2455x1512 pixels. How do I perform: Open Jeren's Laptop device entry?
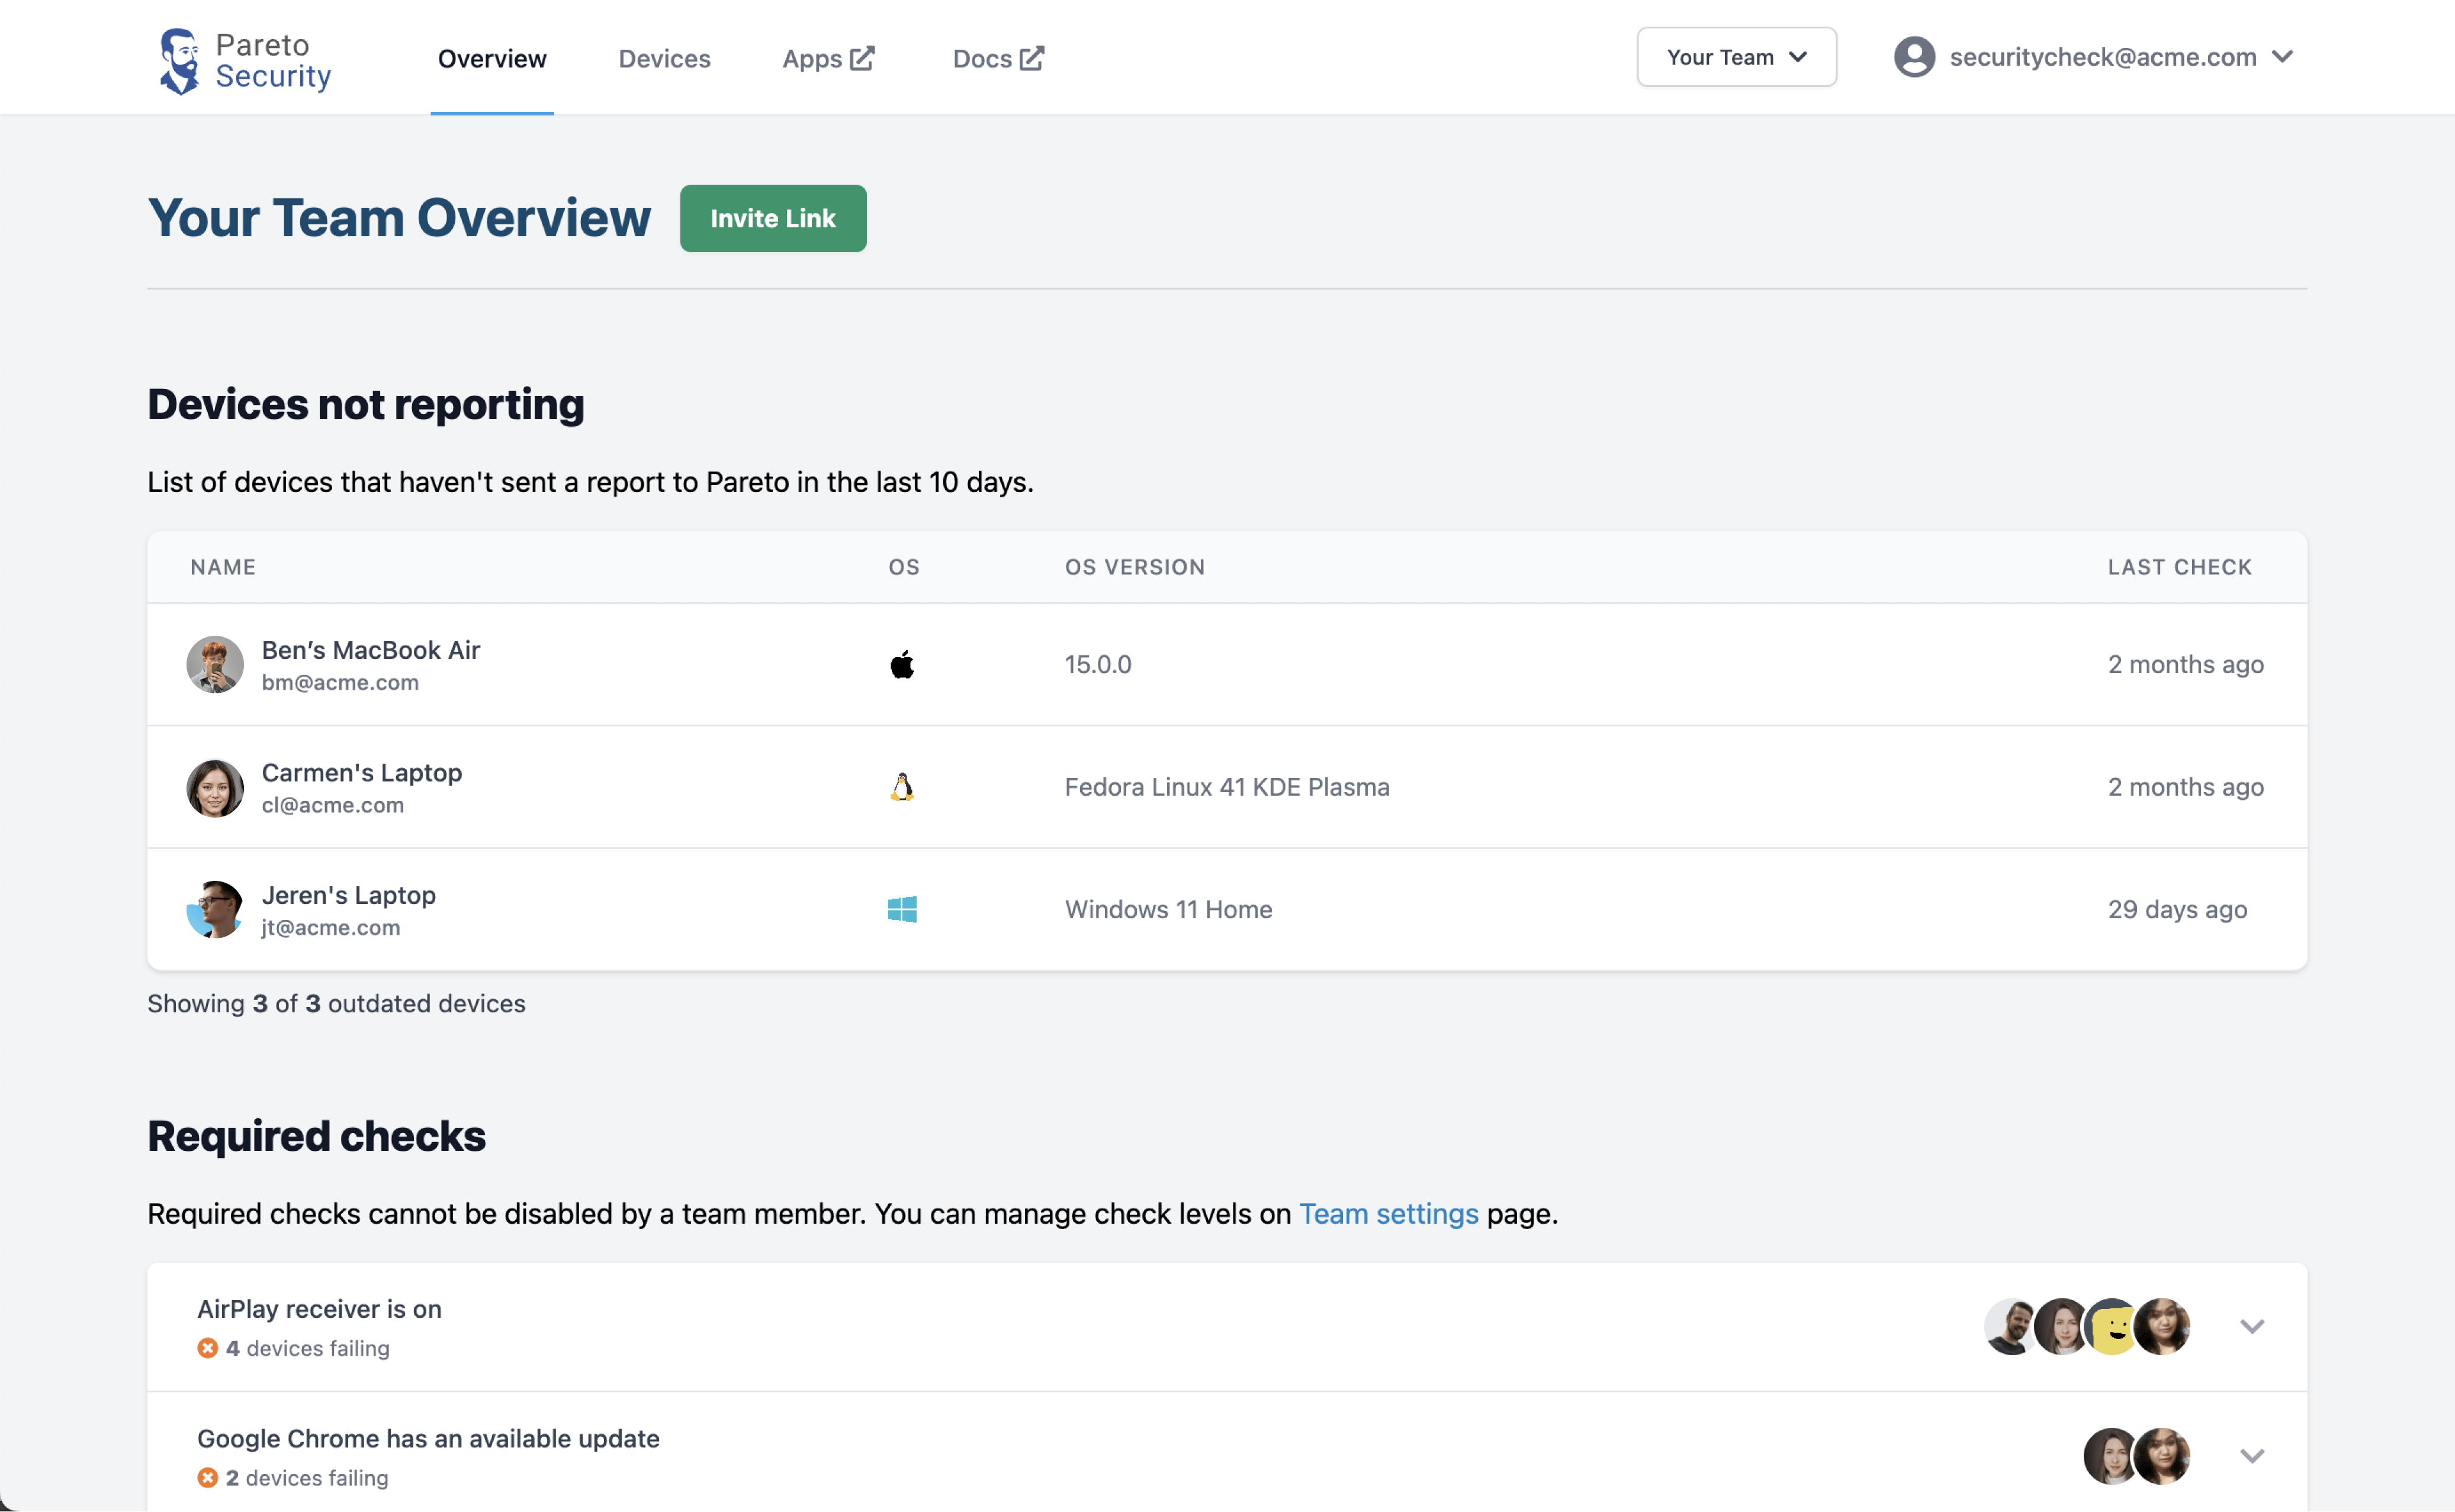(x=348, y=895)
